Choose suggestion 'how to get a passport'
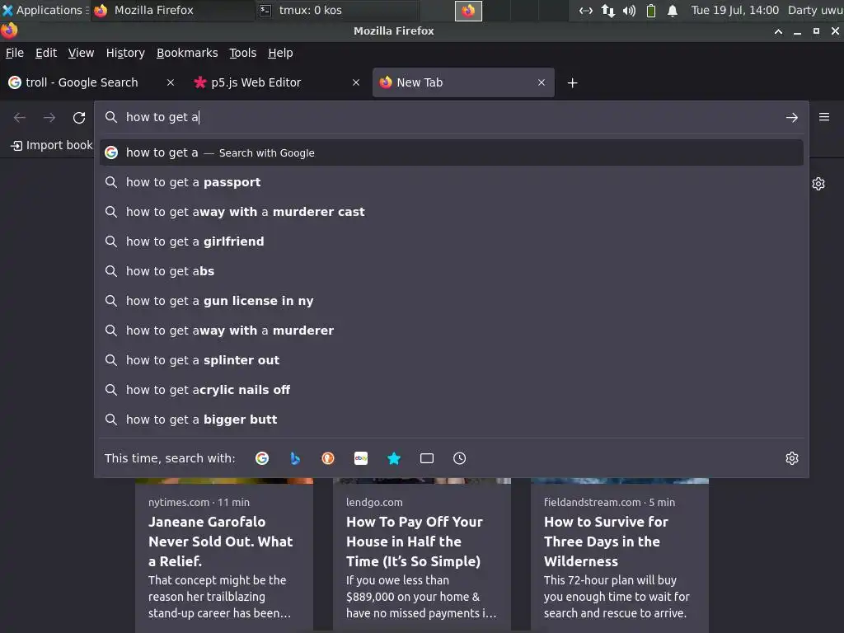Viewport: 844px width, 633px height. [x=451, y=182]
